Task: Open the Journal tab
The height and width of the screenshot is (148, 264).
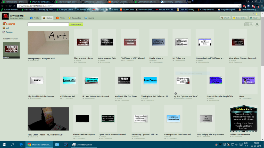Action: coord(89,18)
